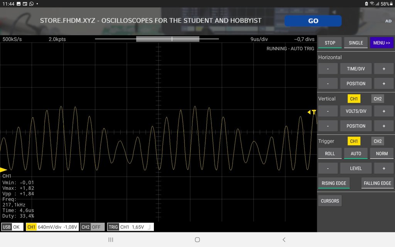Click the 2.0kpts memory depth readout

[x=57, y=39]
